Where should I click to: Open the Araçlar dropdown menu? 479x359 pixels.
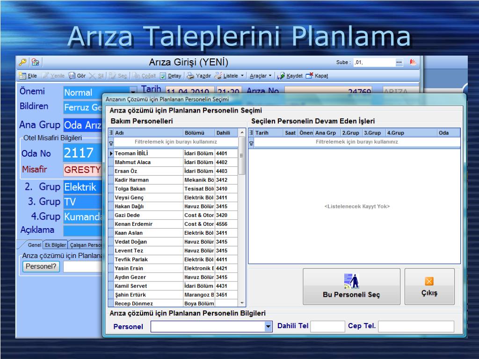point(261,76)
